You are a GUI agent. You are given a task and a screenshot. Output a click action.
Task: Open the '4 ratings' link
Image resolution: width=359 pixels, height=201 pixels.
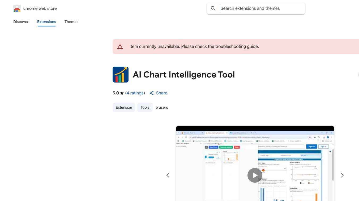coord(135,93)
